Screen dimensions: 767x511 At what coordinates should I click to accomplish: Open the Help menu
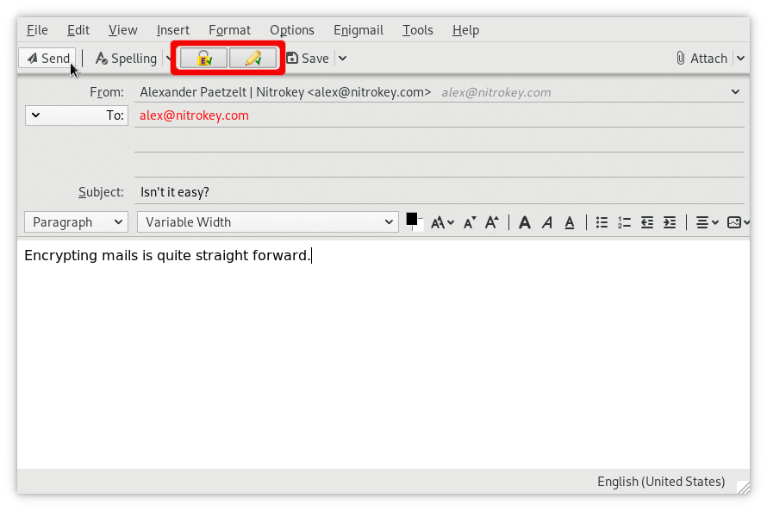465,30
